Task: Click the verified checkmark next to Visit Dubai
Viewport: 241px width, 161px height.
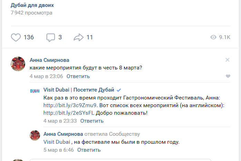Action: (119, 90)
